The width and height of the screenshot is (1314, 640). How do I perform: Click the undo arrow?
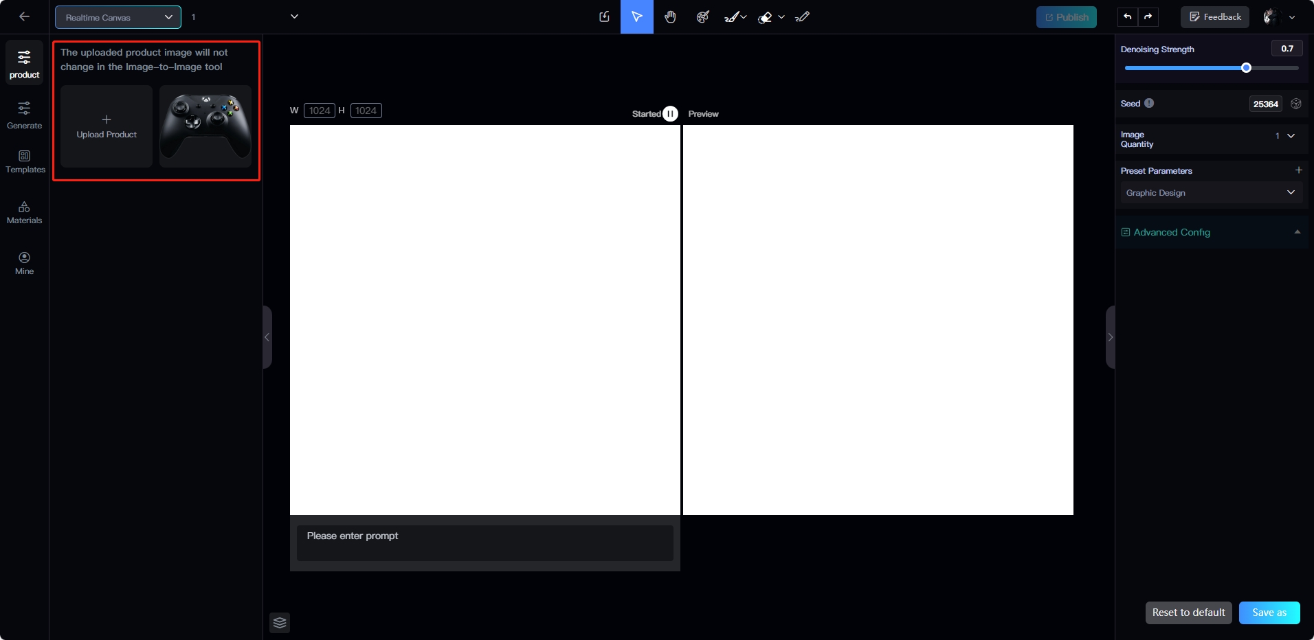(x=1128, y=17)
